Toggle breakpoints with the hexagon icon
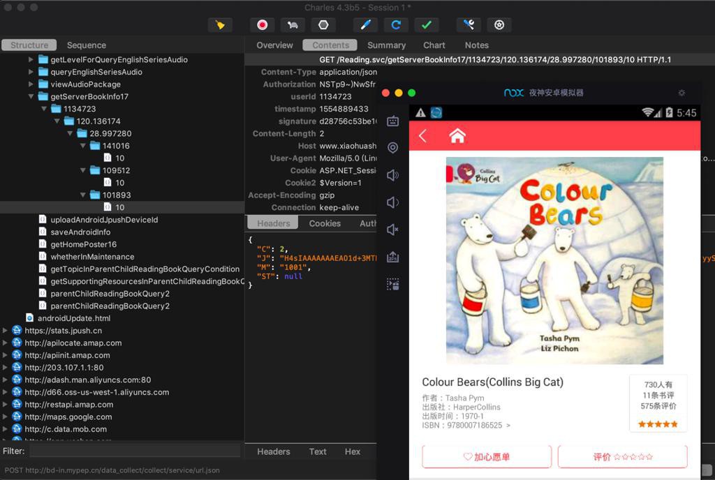 coord(323,25)
